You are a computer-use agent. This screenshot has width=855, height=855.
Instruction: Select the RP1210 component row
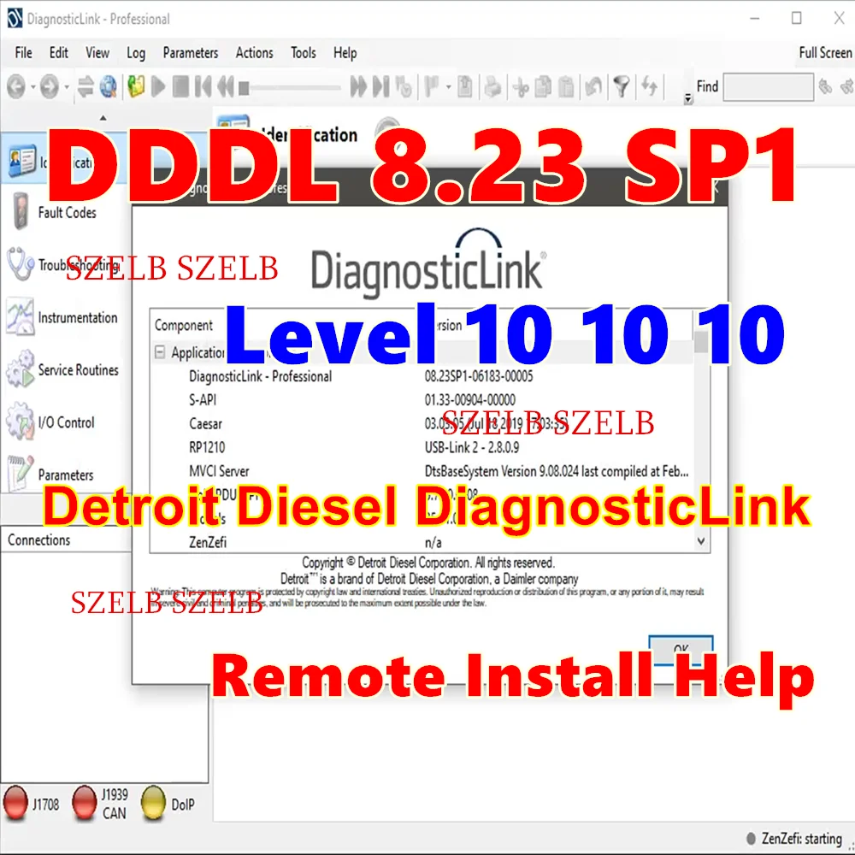pyautogui.click(x=421, y=447)
